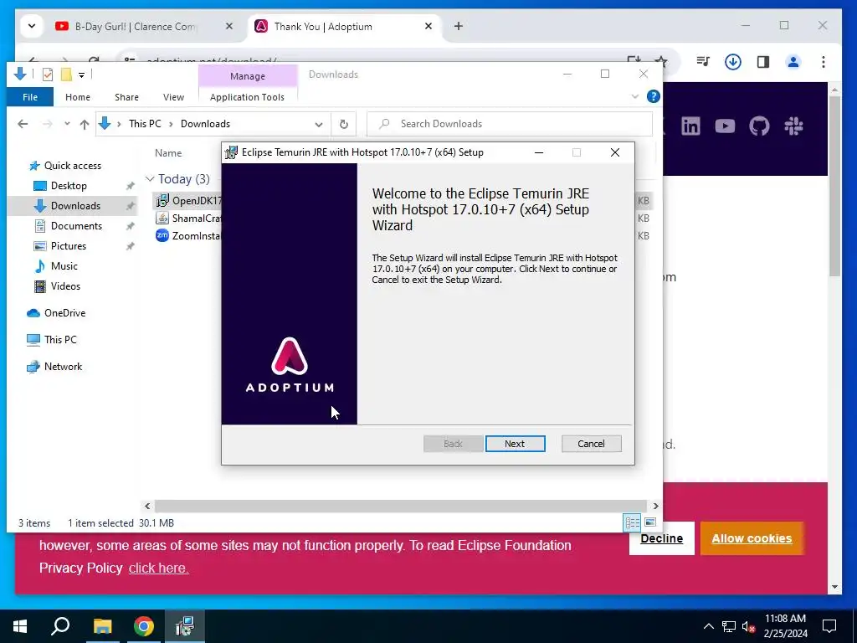The height and width of the screenshot is (643, 857).
Task: Decline cookies on the Adoptium page
Action: tap(661, 538)
